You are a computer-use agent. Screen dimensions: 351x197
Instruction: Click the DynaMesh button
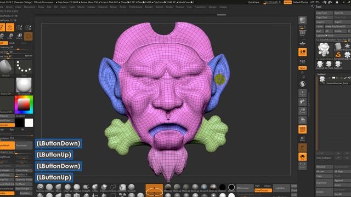coord(7,146)
